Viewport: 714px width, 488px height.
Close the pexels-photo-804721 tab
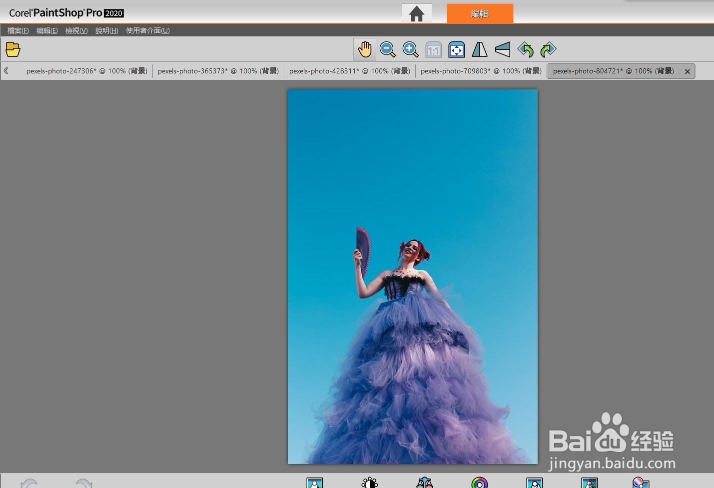688,71
